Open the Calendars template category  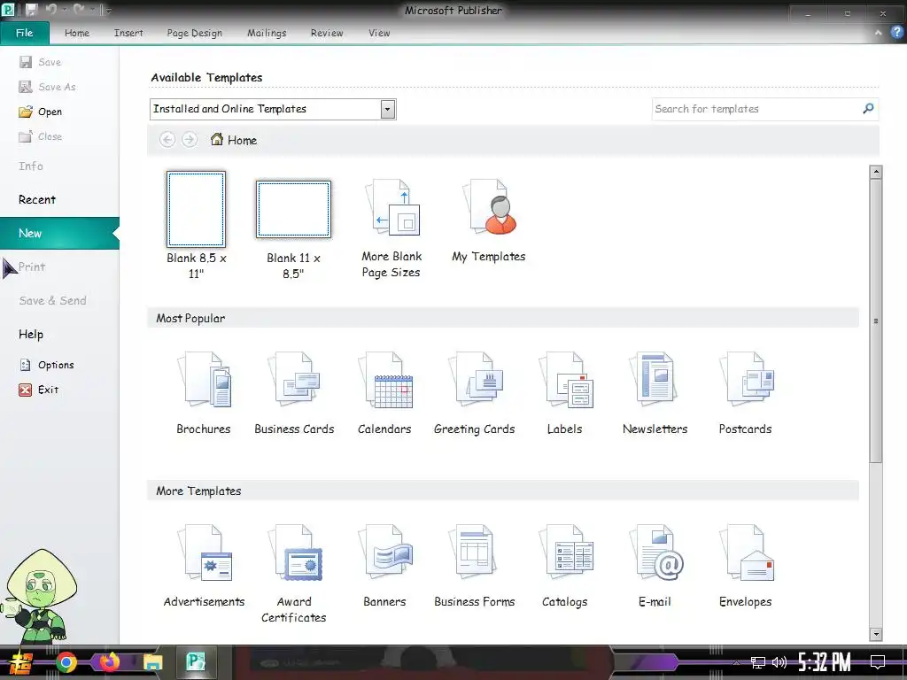(x=384, y=393)
